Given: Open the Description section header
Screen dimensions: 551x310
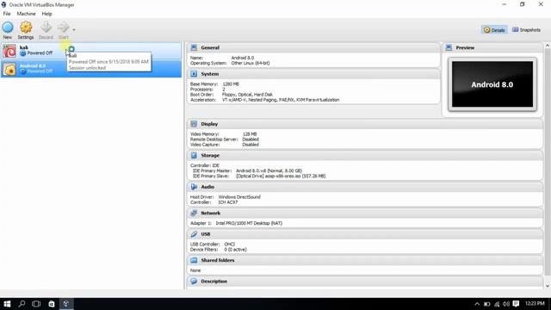Looking at the screenshot, I should point(365,282).
